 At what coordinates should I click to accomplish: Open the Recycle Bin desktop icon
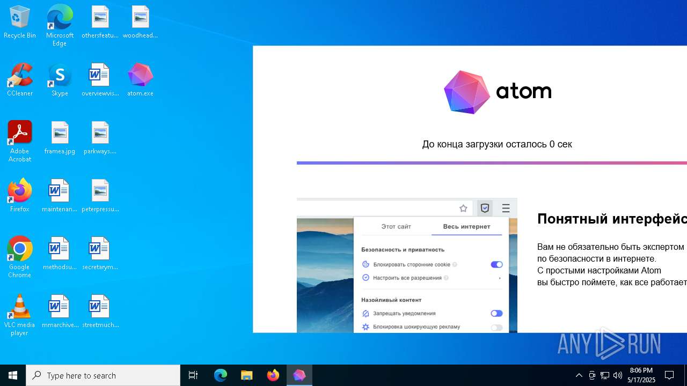20,23
